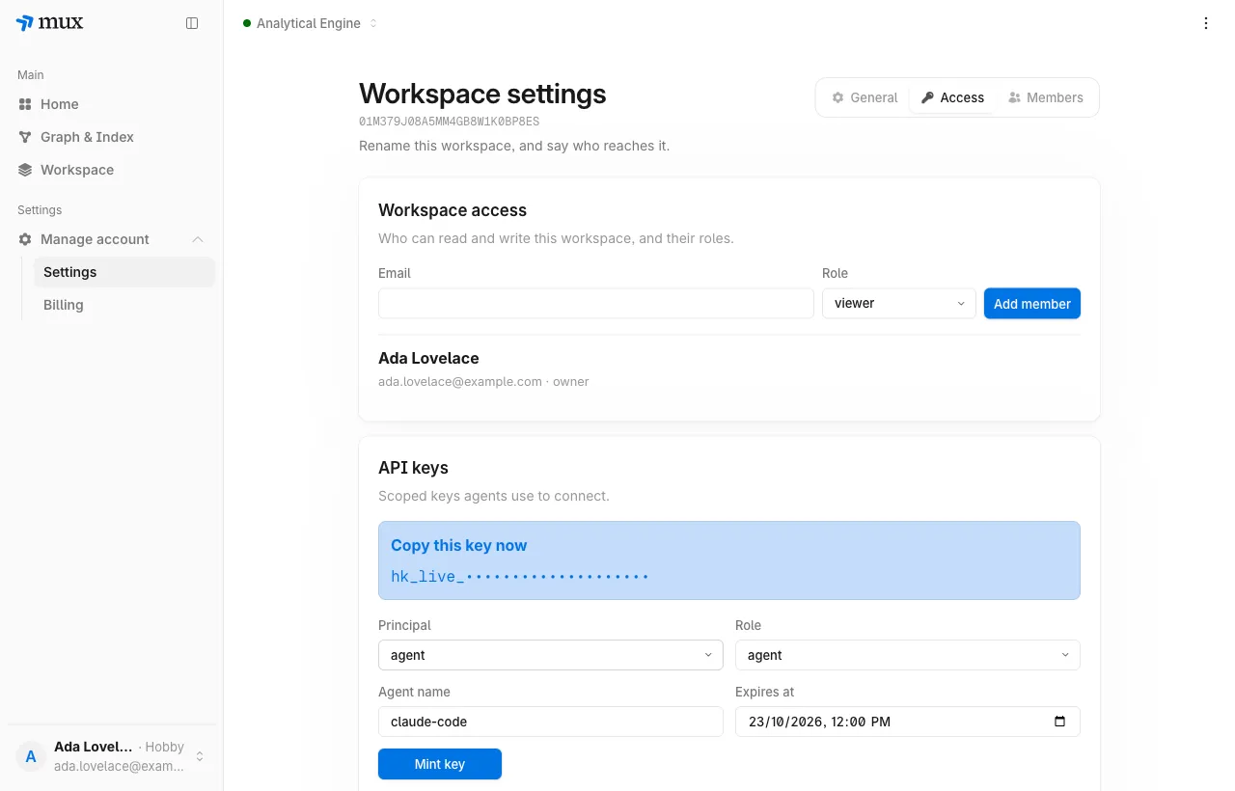The image size is (1235, 791).
Task: Click the Graph & Index icon
Action: 25,137
